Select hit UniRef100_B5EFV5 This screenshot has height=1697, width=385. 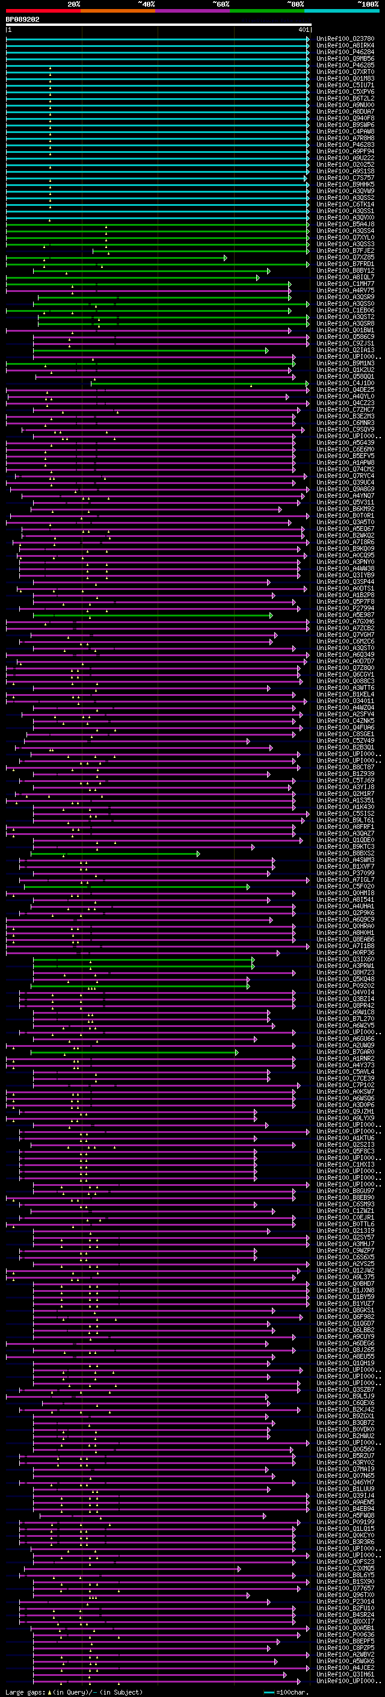pyautogui.click(x=345, y=456)
